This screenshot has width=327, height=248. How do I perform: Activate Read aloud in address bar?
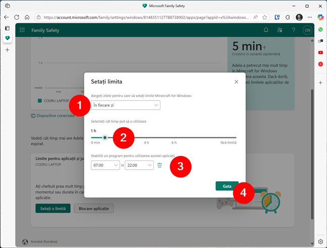(x=255, y=17)
